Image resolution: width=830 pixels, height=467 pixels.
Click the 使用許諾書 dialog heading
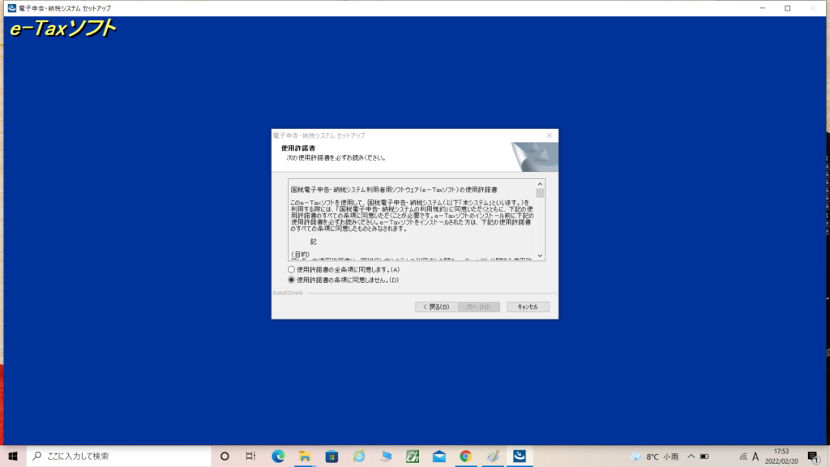coord(298,148)
